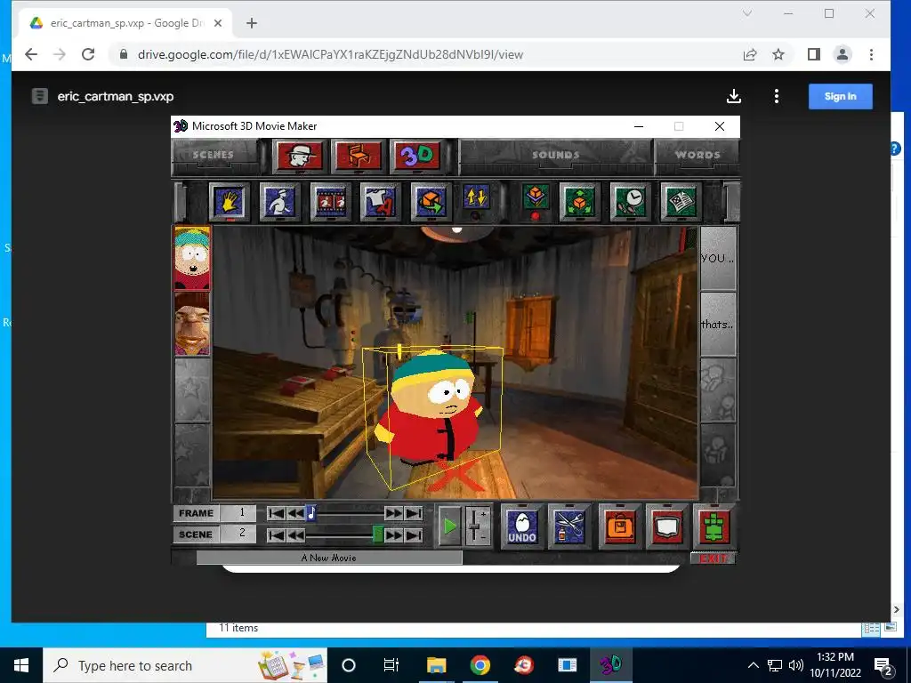
Task: Click the taskbar search box
Action: (x=185, y=665)
